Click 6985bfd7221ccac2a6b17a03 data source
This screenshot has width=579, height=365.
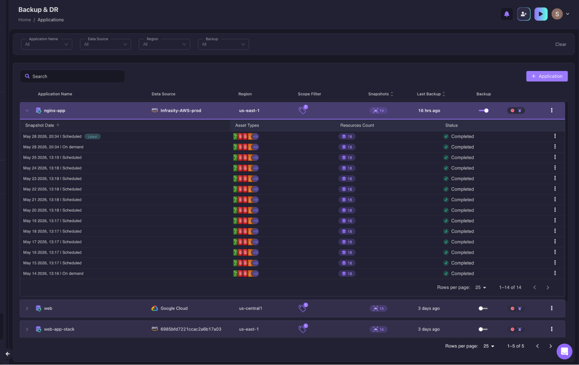[187, 329]
